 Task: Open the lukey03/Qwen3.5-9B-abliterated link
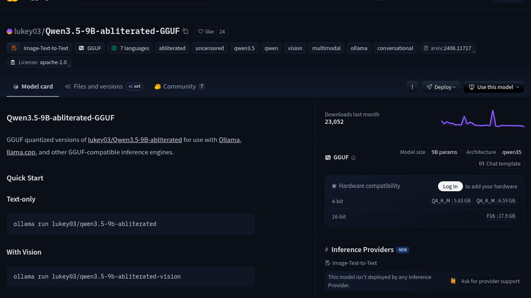click(135, 140)
